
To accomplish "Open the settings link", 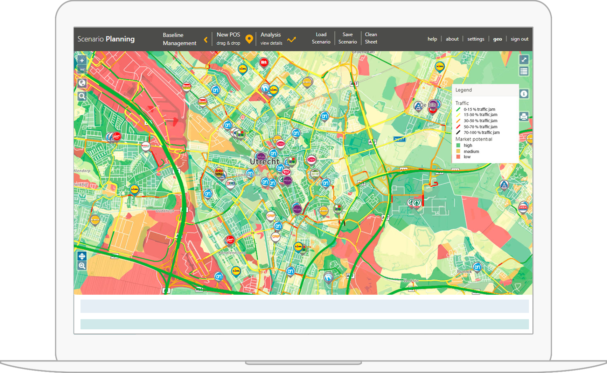I will [x=476, y=39].
